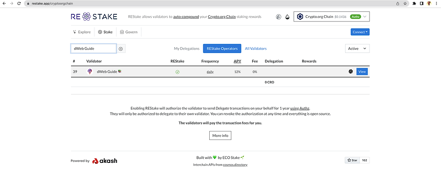Open the Active status filter dropdown
The width and height of the screenshot is (441, 192).
(x=357, y=48)
